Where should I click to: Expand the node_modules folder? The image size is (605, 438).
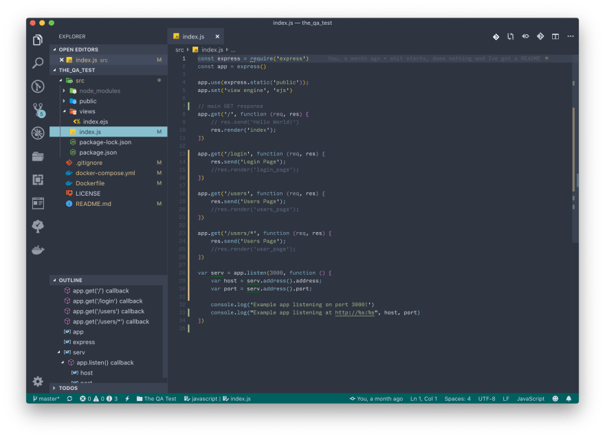click(x=64, y=91)
